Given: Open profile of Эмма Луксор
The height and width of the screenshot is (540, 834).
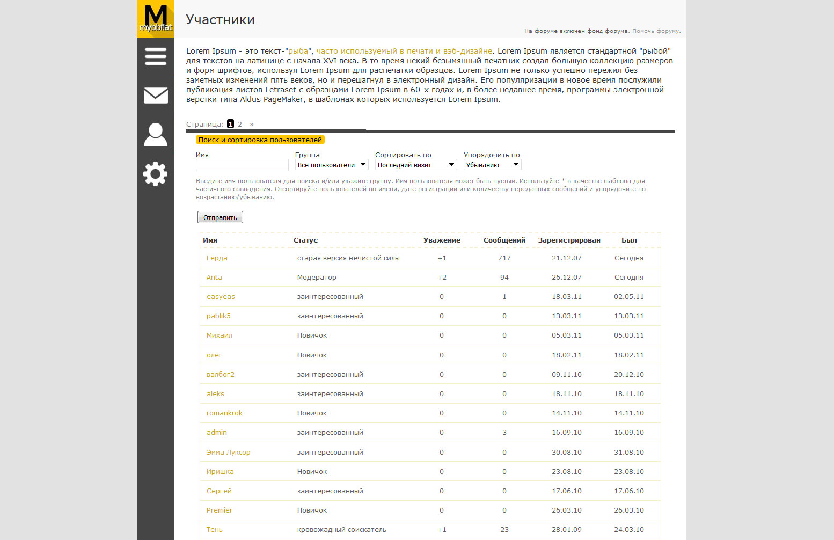Looking at the screenshot, I should [229, 452].
